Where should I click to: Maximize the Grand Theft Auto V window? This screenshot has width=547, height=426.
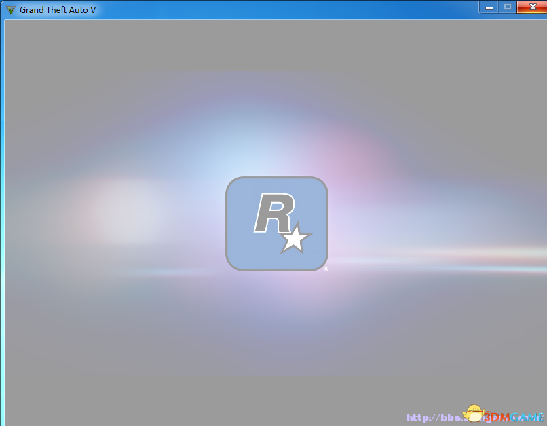coord(508,7)
